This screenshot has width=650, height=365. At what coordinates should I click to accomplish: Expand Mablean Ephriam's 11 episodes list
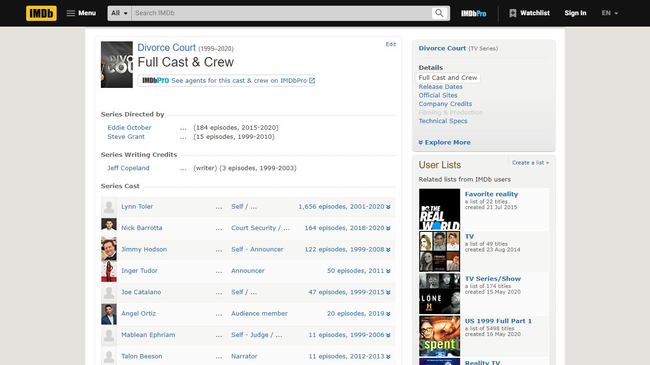[350, 335]
